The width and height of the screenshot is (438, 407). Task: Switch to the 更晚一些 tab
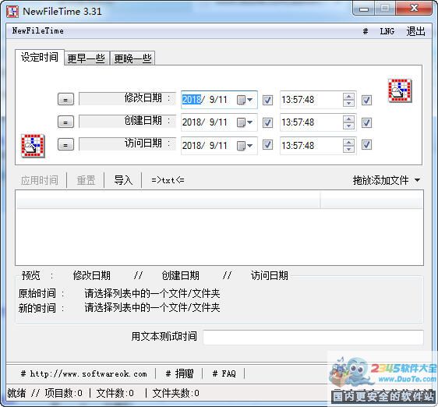[x=132, y=58]
